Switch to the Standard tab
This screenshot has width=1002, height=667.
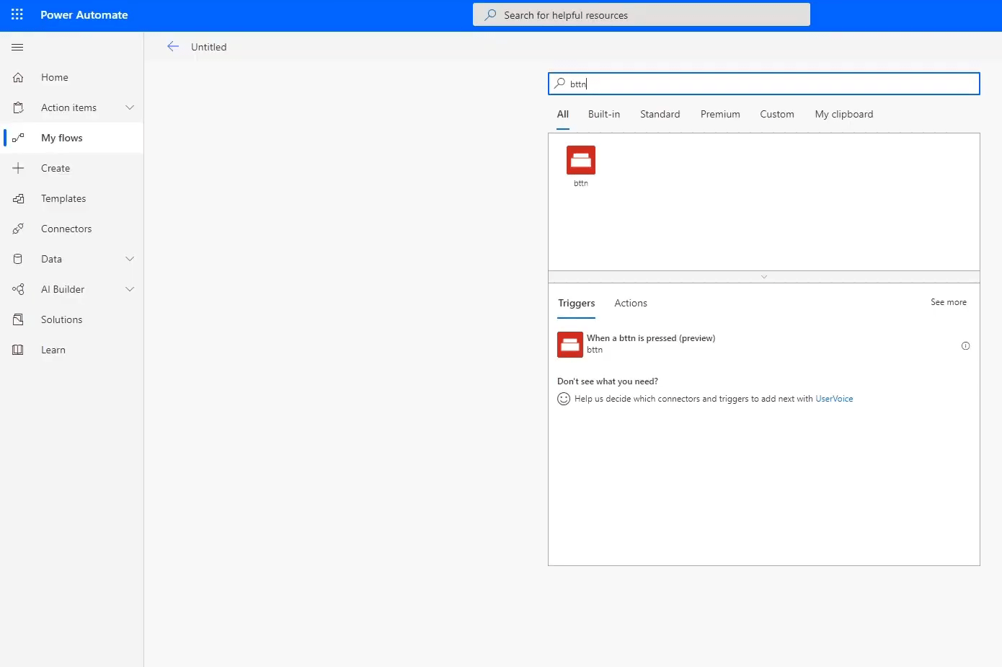[x=660, y=114]
